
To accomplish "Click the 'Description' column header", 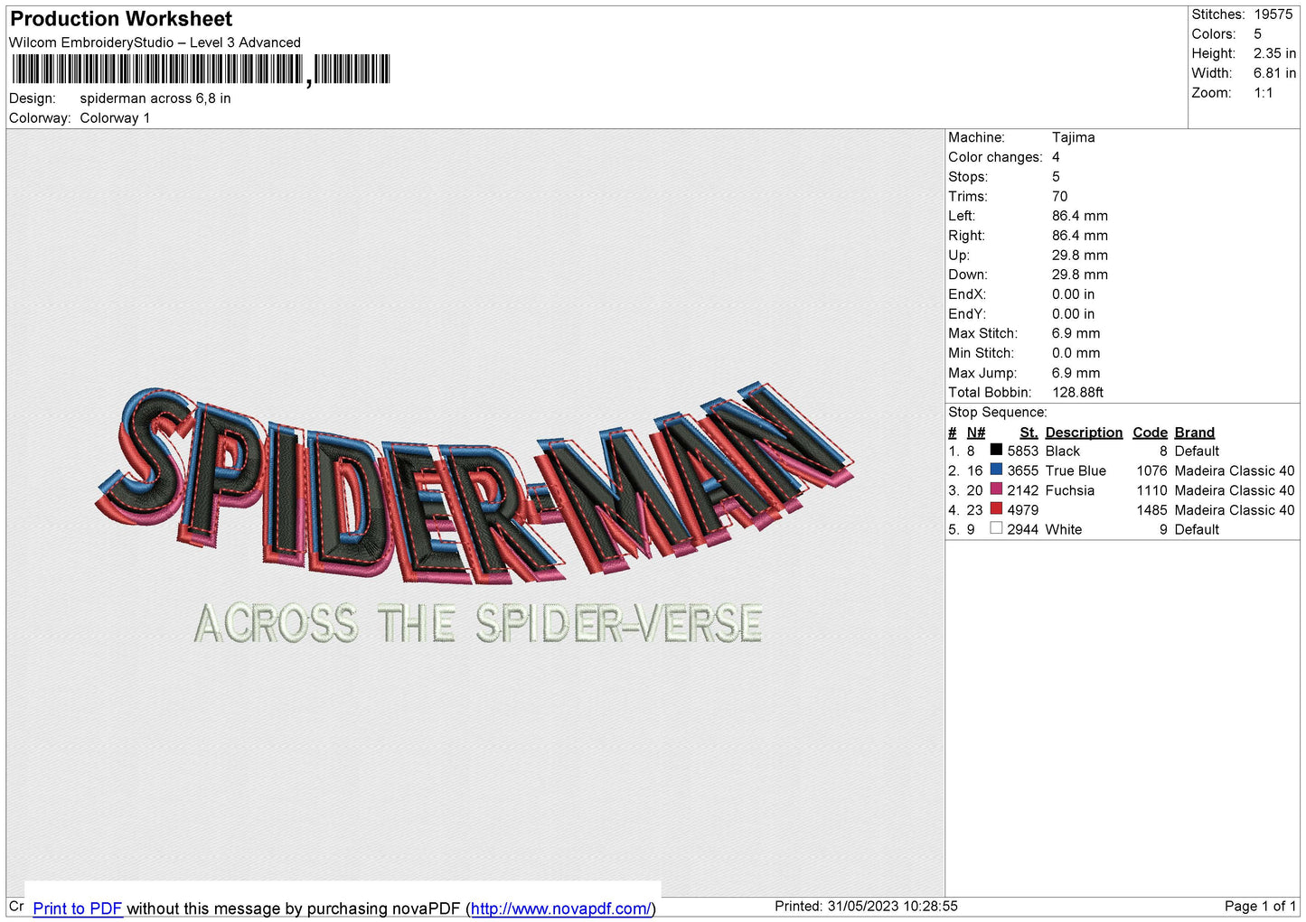I will point(1084,433).
